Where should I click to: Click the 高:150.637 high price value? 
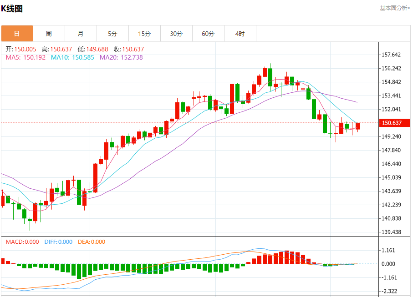(56, 49)
